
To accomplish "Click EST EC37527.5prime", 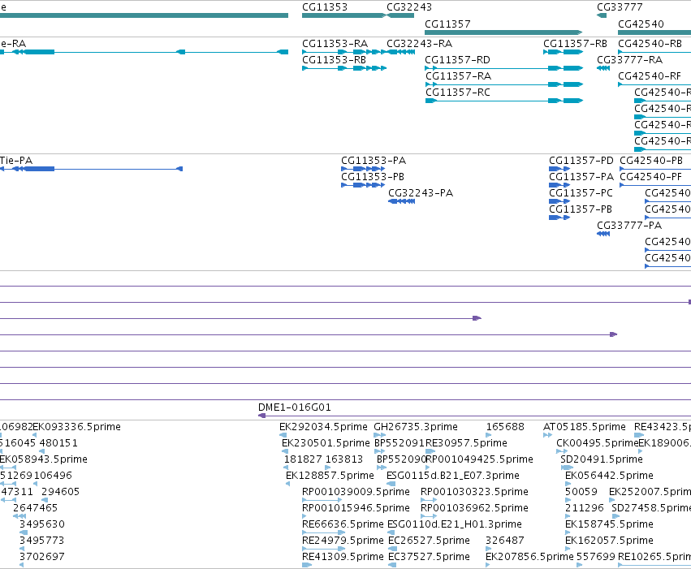I will [x=429, y=557].
